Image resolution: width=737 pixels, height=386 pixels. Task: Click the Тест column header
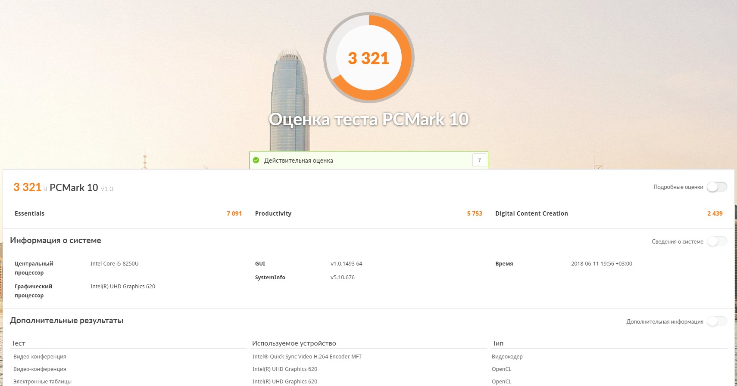[19, 343]
